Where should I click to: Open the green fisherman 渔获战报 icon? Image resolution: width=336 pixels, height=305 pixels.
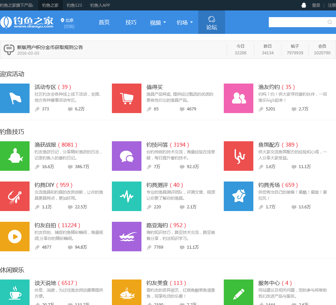(15, 156)
